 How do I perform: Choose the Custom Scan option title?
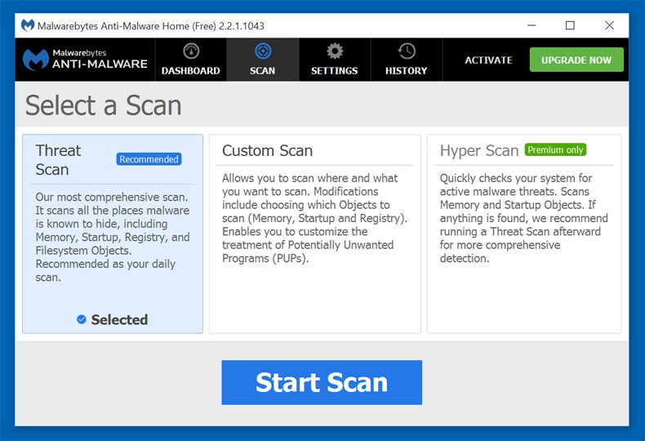click(267, 150)
